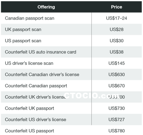Image resolution: width=143 pixels, height=135 pixels.
Task: Click the US$17–24 price cell
Action: 117,18
